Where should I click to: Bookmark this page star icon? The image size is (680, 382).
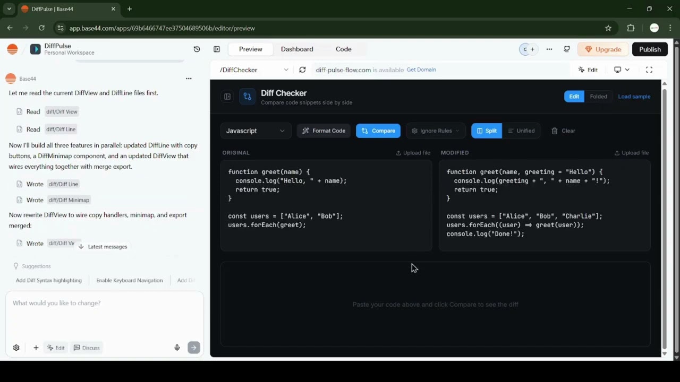point(608,28)
